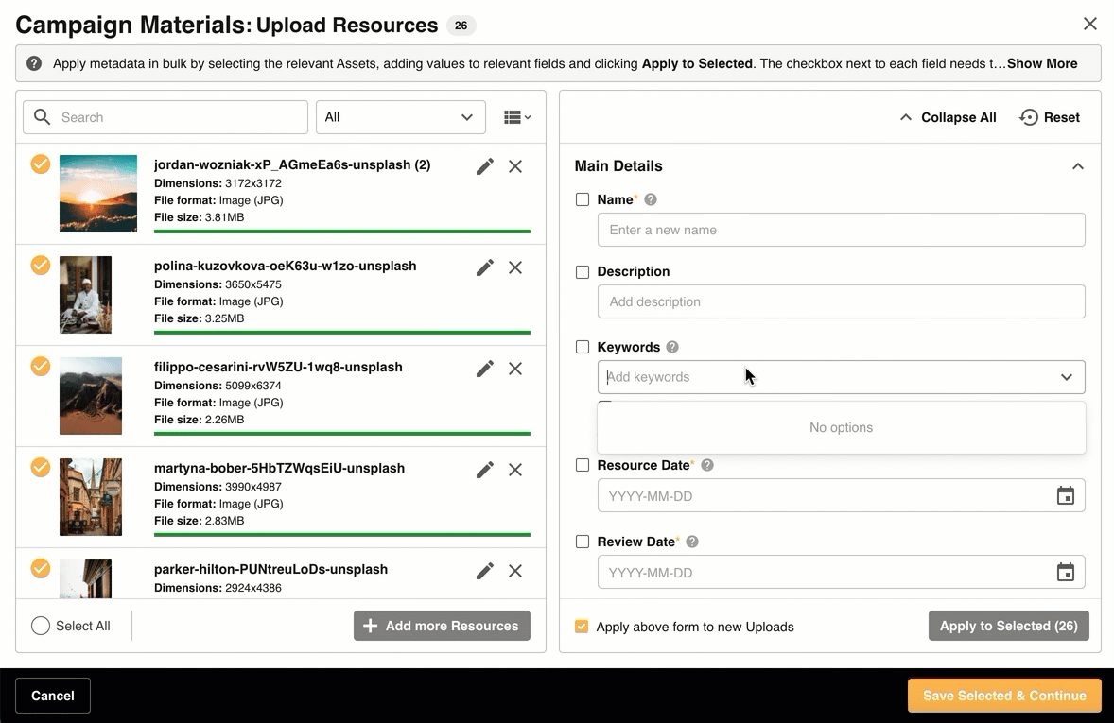Click help icon next to Keywords
1114x723 pixels.
pos(672,347)
